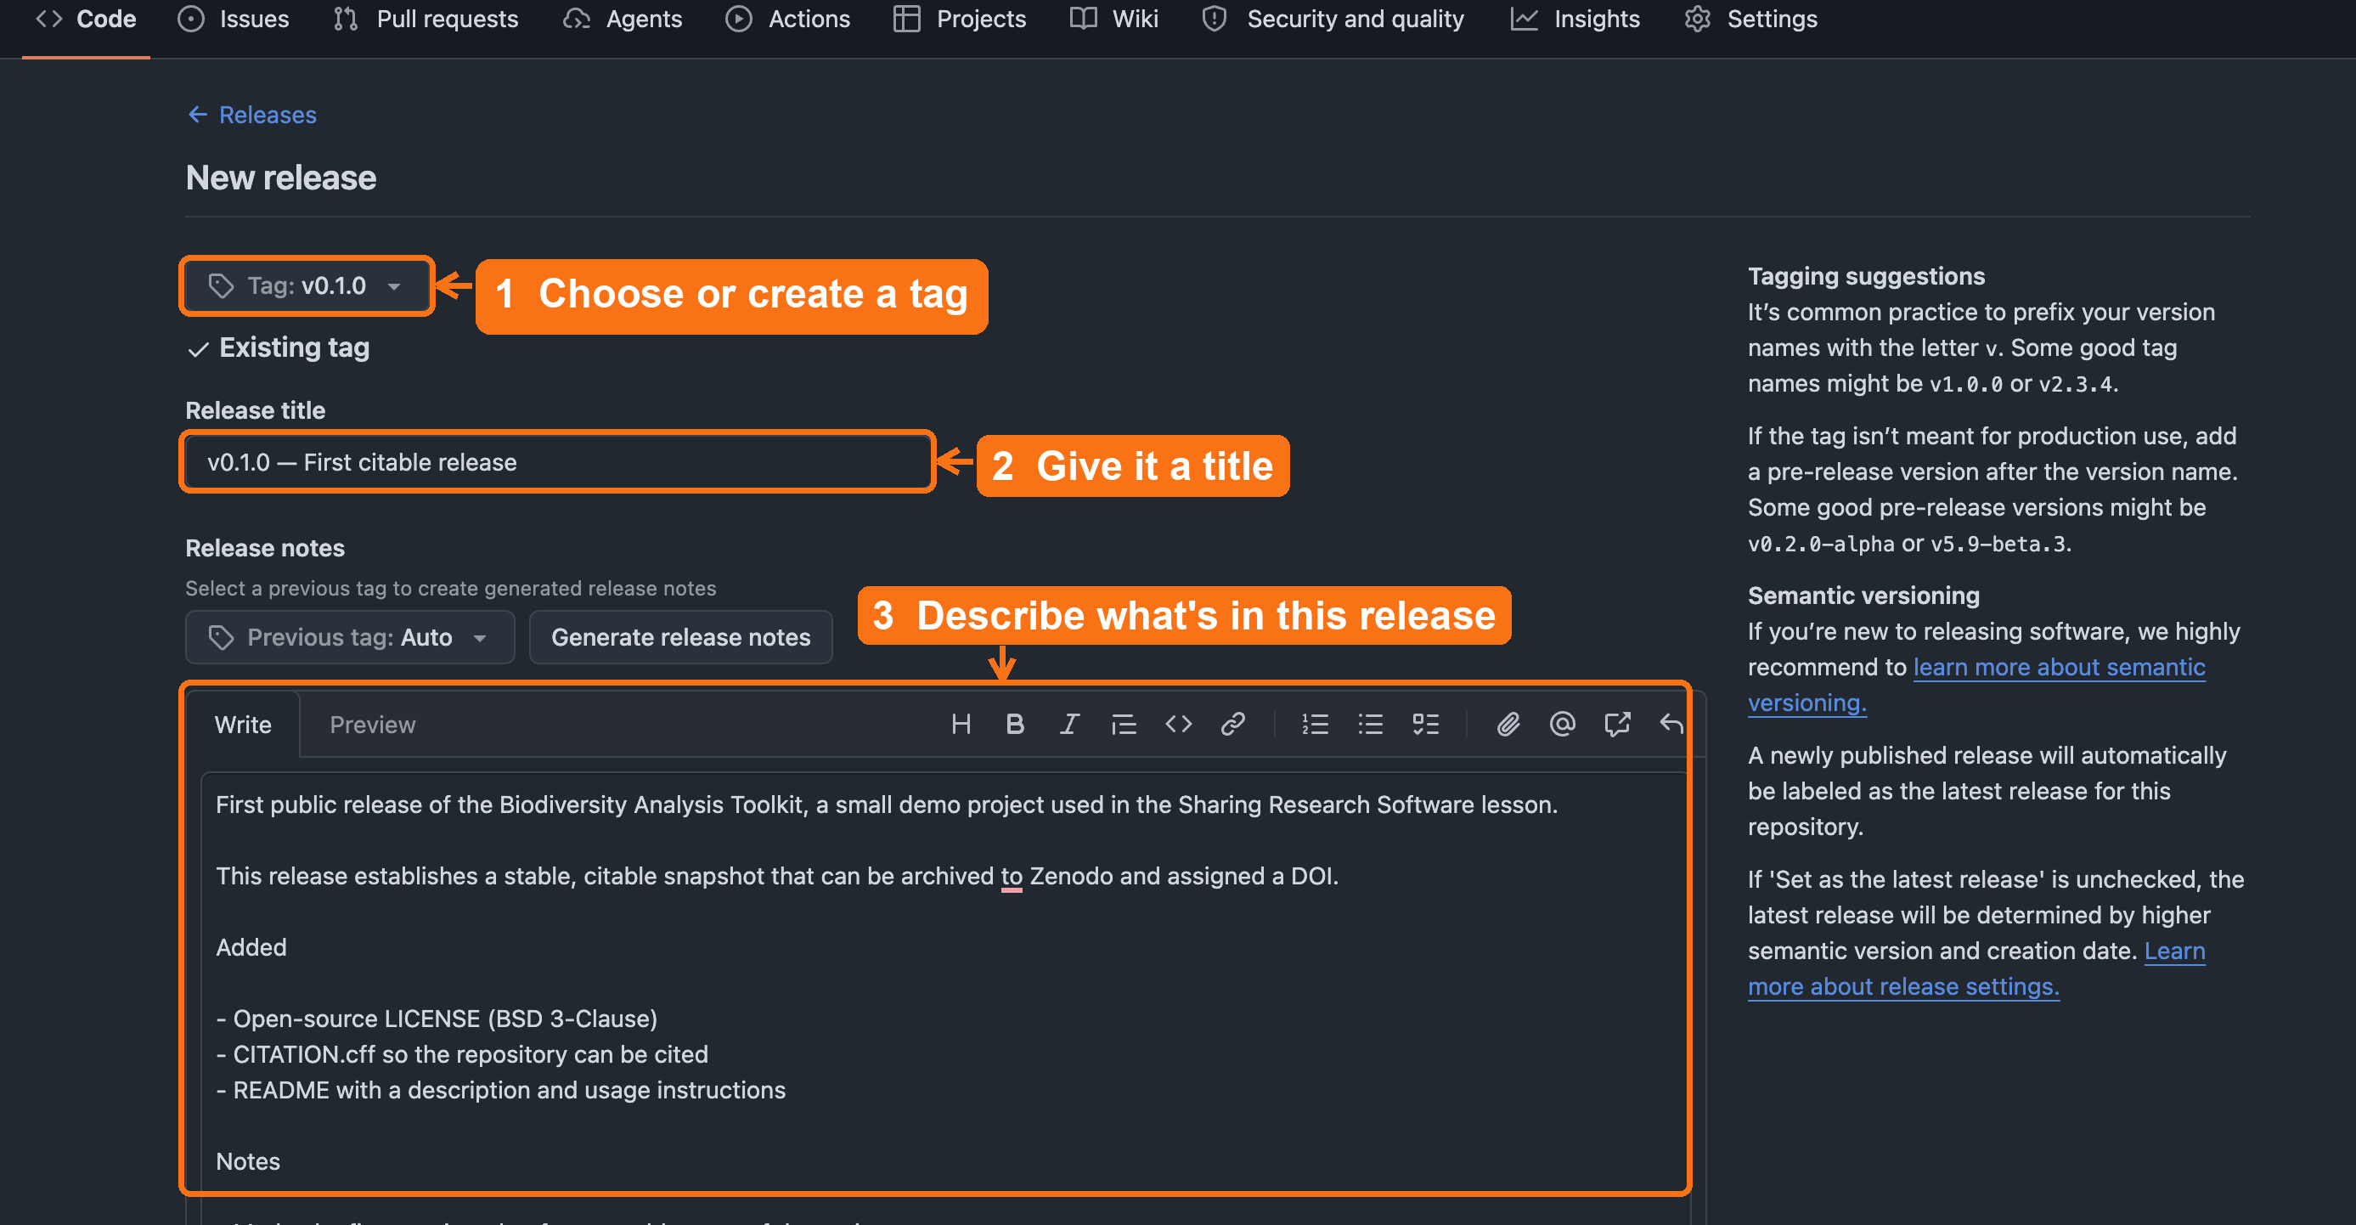Screen dimensions: 2356x1225
Task: Open the Previous tag Auto dropdown
Action: tap(349, 637)
